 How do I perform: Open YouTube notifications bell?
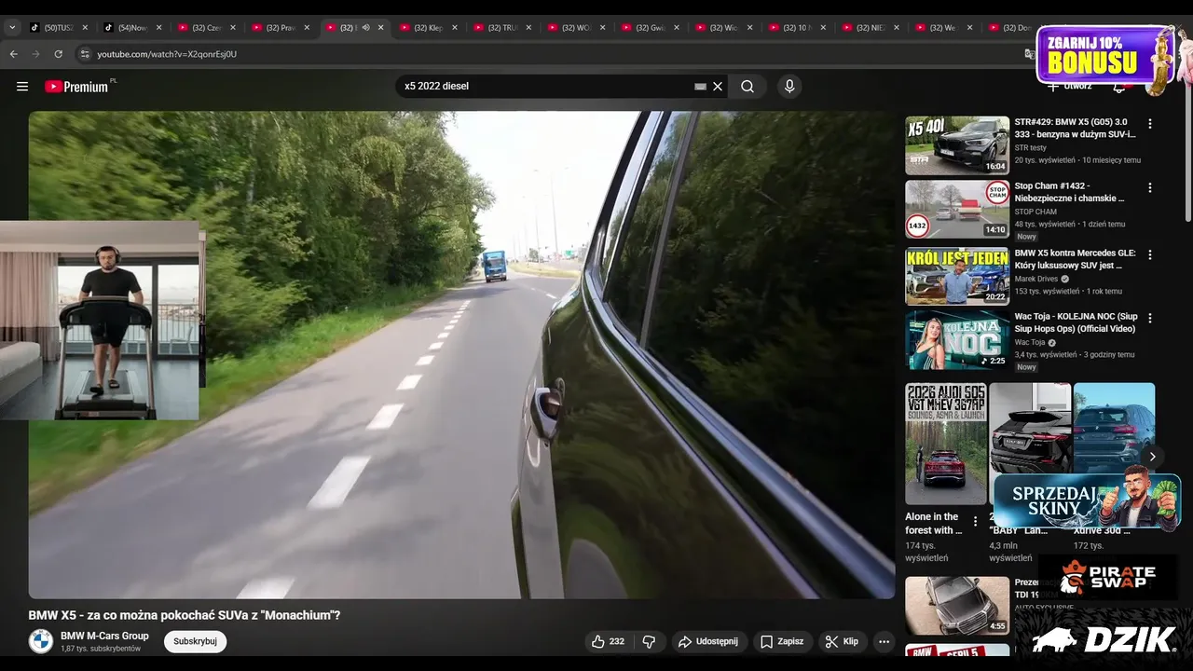1119,87
